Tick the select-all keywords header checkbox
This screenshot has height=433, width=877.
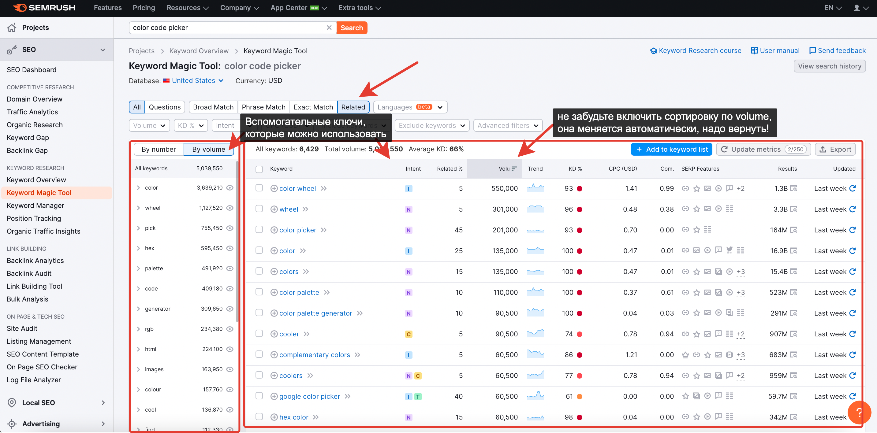pyautogui.click(x=259, y=169)
